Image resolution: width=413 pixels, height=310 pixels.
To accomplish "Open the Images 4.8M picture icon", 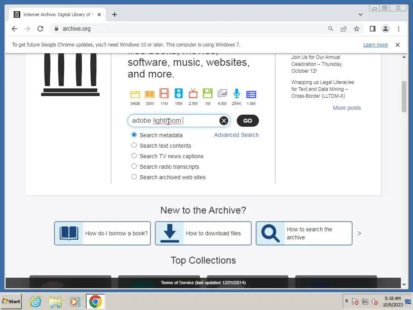I will pyautogui.click(x=222, y=94).
